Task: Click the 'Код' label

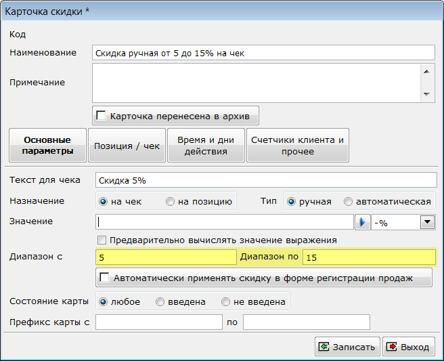Action: click(18, 35)
